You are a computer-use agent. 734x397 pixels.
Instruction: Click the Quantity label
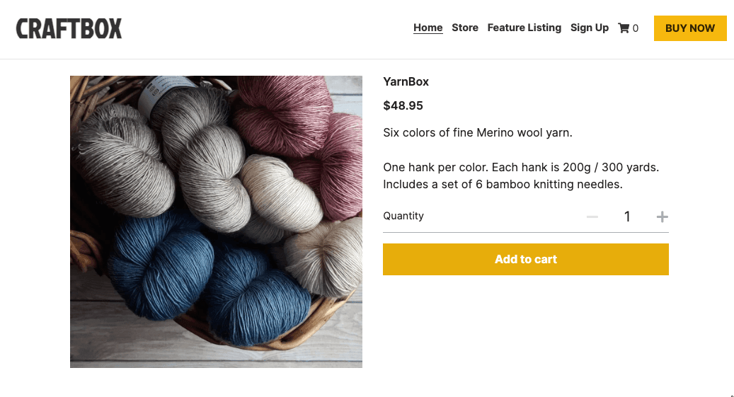[403, 216]
